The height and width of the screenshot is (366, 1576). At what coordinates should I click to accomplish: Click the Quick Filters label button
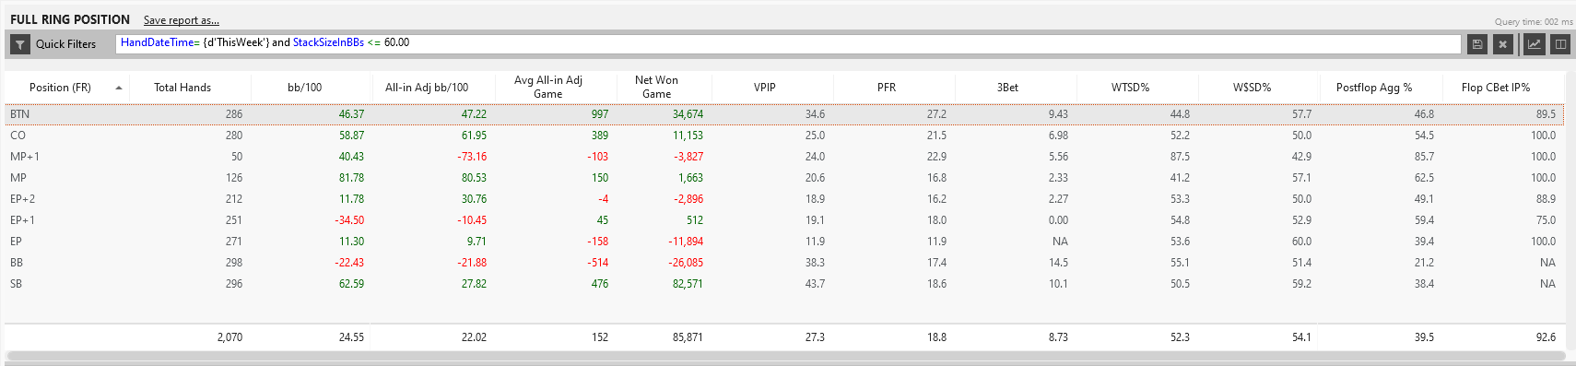(65, 44)
